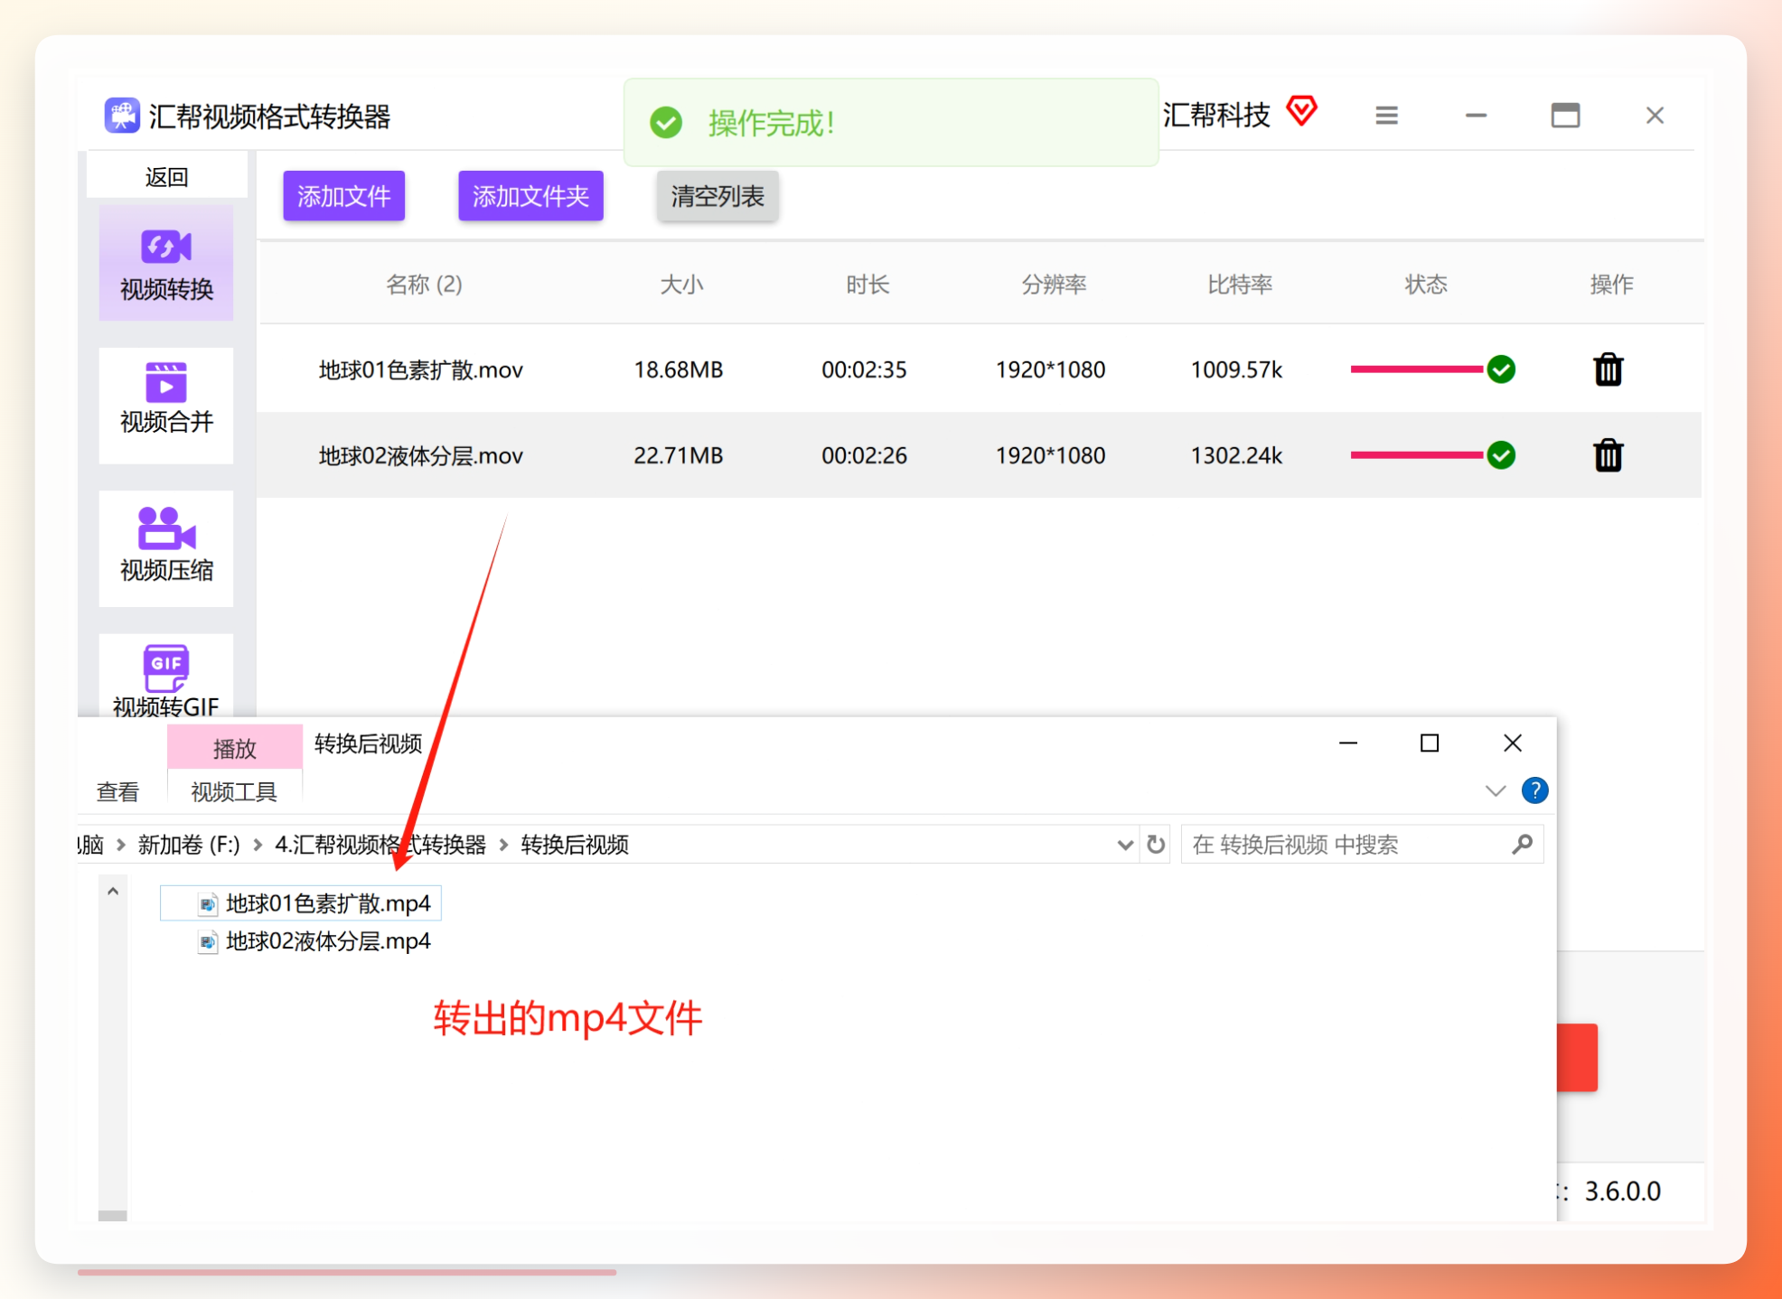Viewport: 1782px width, 1299px height.
Task: Open the 视频工具 ribbon tab
Action: pos(234,792)
